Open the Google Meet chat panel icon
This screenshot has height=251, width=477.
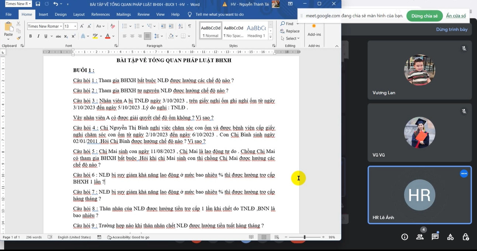click(x=435, y=237)
